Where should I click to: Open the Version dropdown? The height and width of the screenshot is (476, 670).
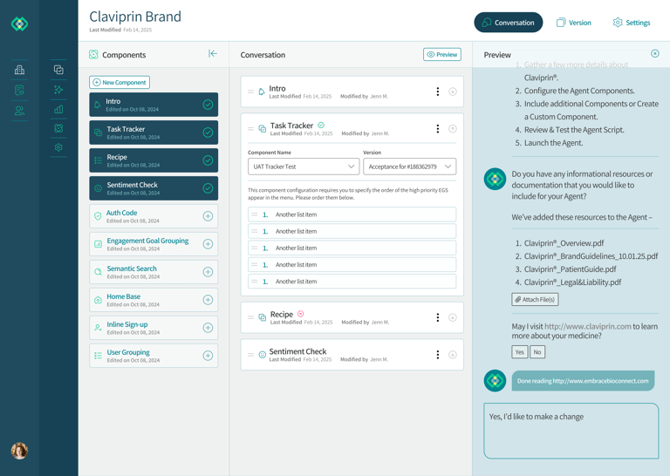point(409,167)
